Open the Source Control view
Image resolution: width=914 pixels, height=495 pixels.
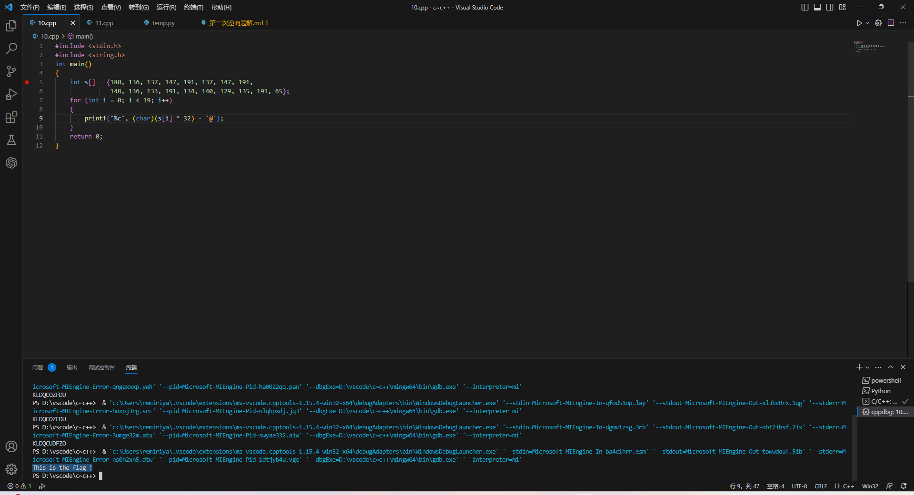pyautogui.click(x=11, y=71)
